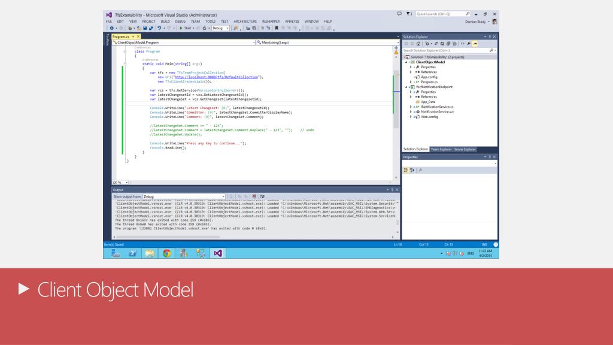
Task: Click the Start debugging button
Action: [186, 28]
